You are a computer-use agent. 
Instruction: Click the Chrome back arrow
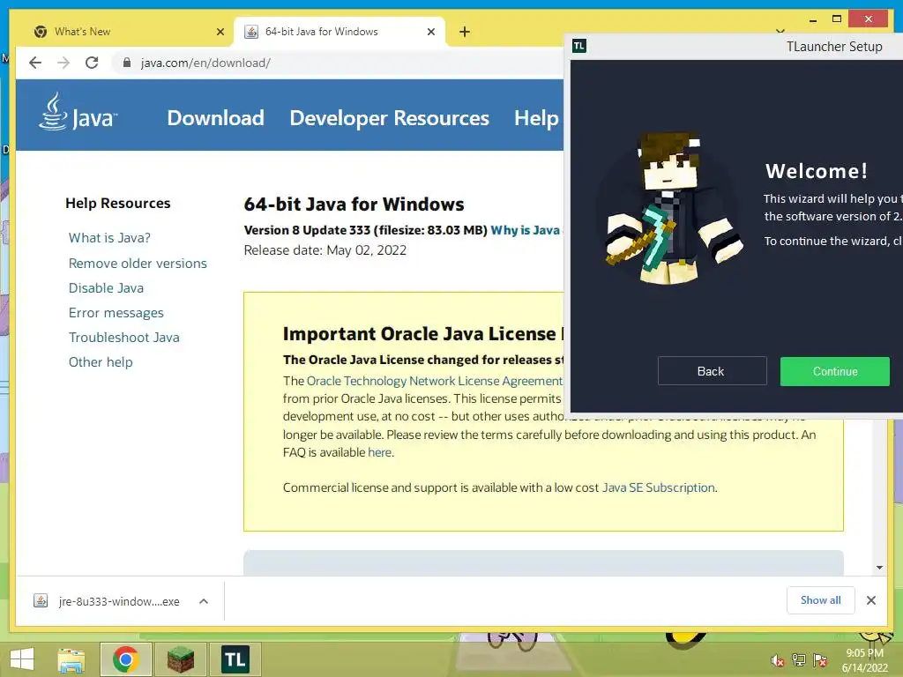coord(35,63)
